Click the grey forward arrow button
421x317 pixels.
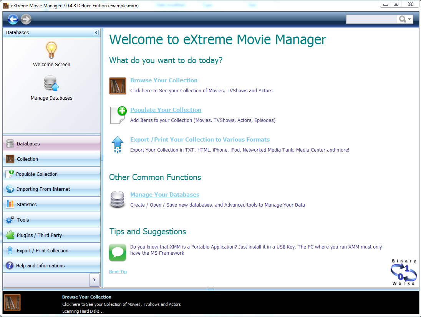point(26,19)
